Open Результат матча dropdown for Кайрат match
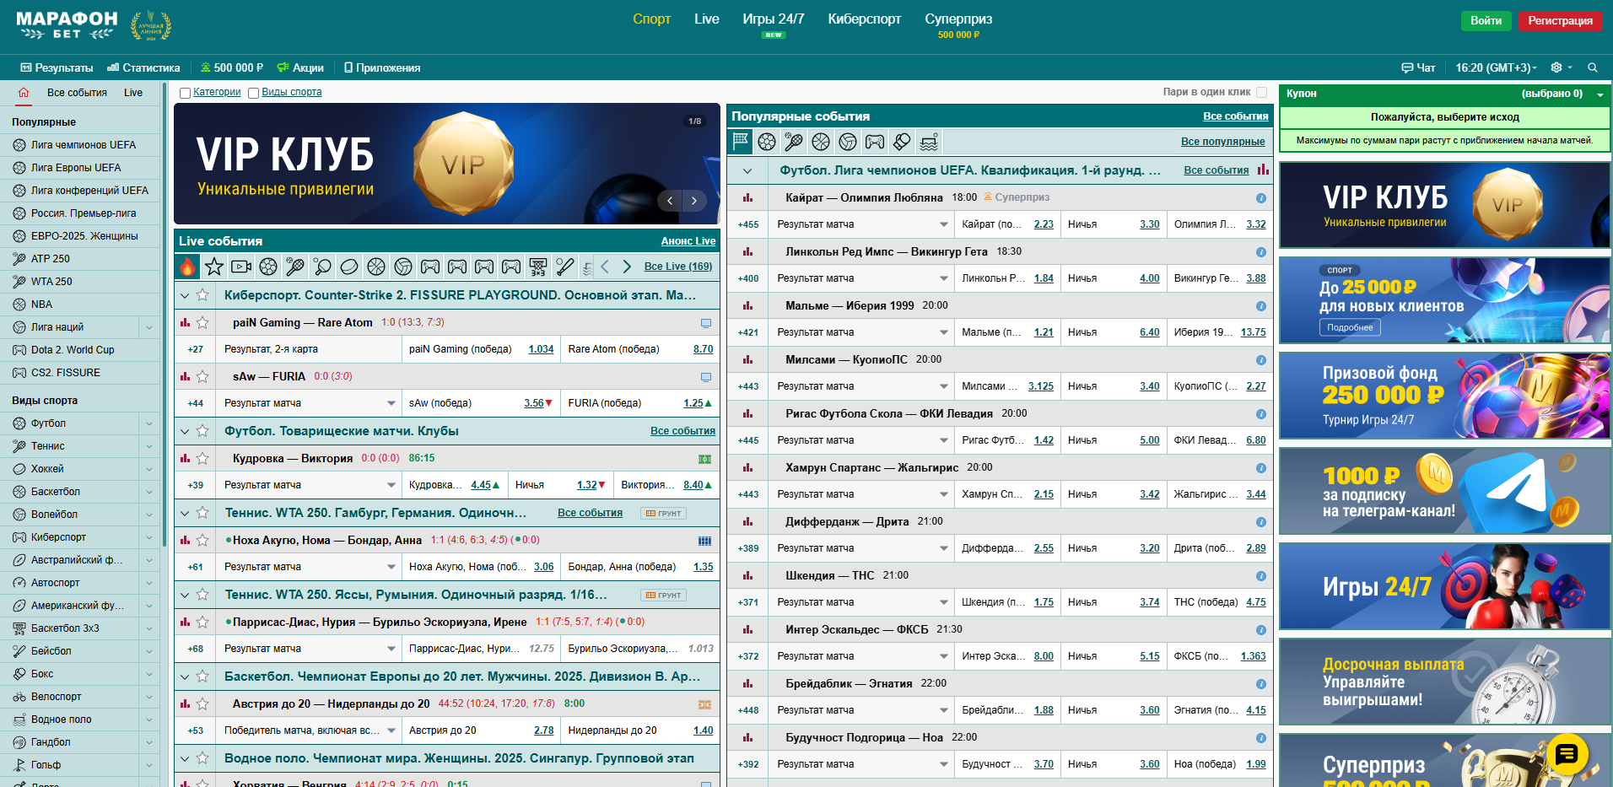This screenshot has height=787, width=1613. point(861,224)
